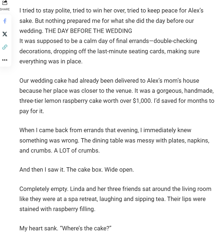Click the paragraph starting "Completely empty. Linda"

pyautogui.click(x=115, y=189)
